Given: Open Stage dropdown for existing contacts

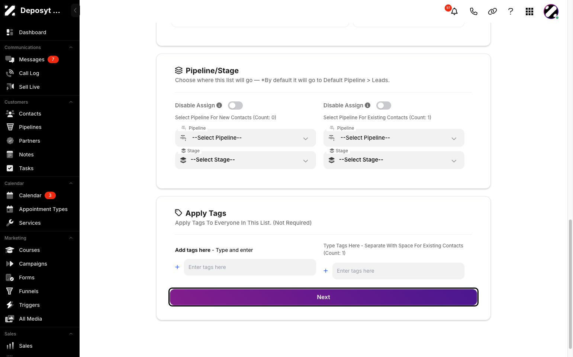Looking at the screenshot, I should [394, 160].
